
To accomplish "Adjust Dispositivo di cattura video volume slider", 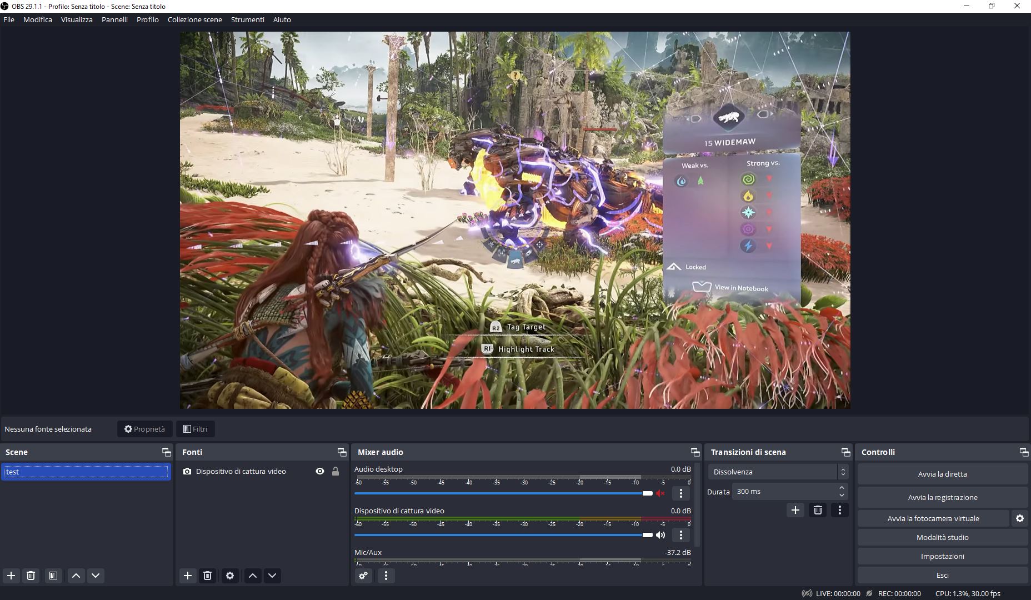I will coord(503,535).
